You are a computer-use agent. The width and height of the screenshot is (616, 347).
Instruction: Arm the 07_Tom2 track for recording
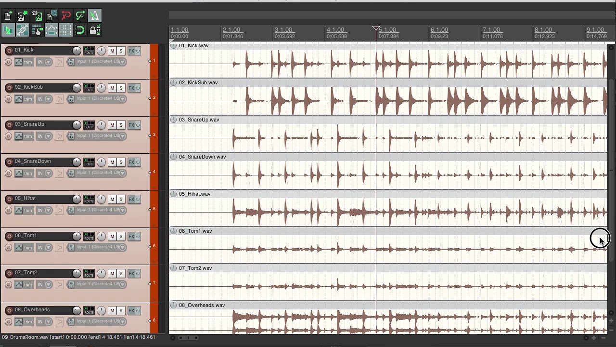(x=9, y=273)
